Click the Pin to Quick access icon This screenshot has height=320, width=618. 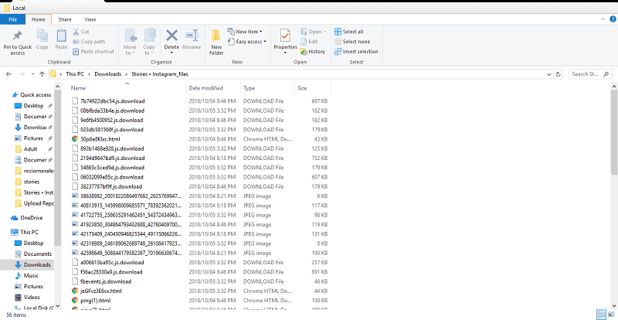[17, 36]
